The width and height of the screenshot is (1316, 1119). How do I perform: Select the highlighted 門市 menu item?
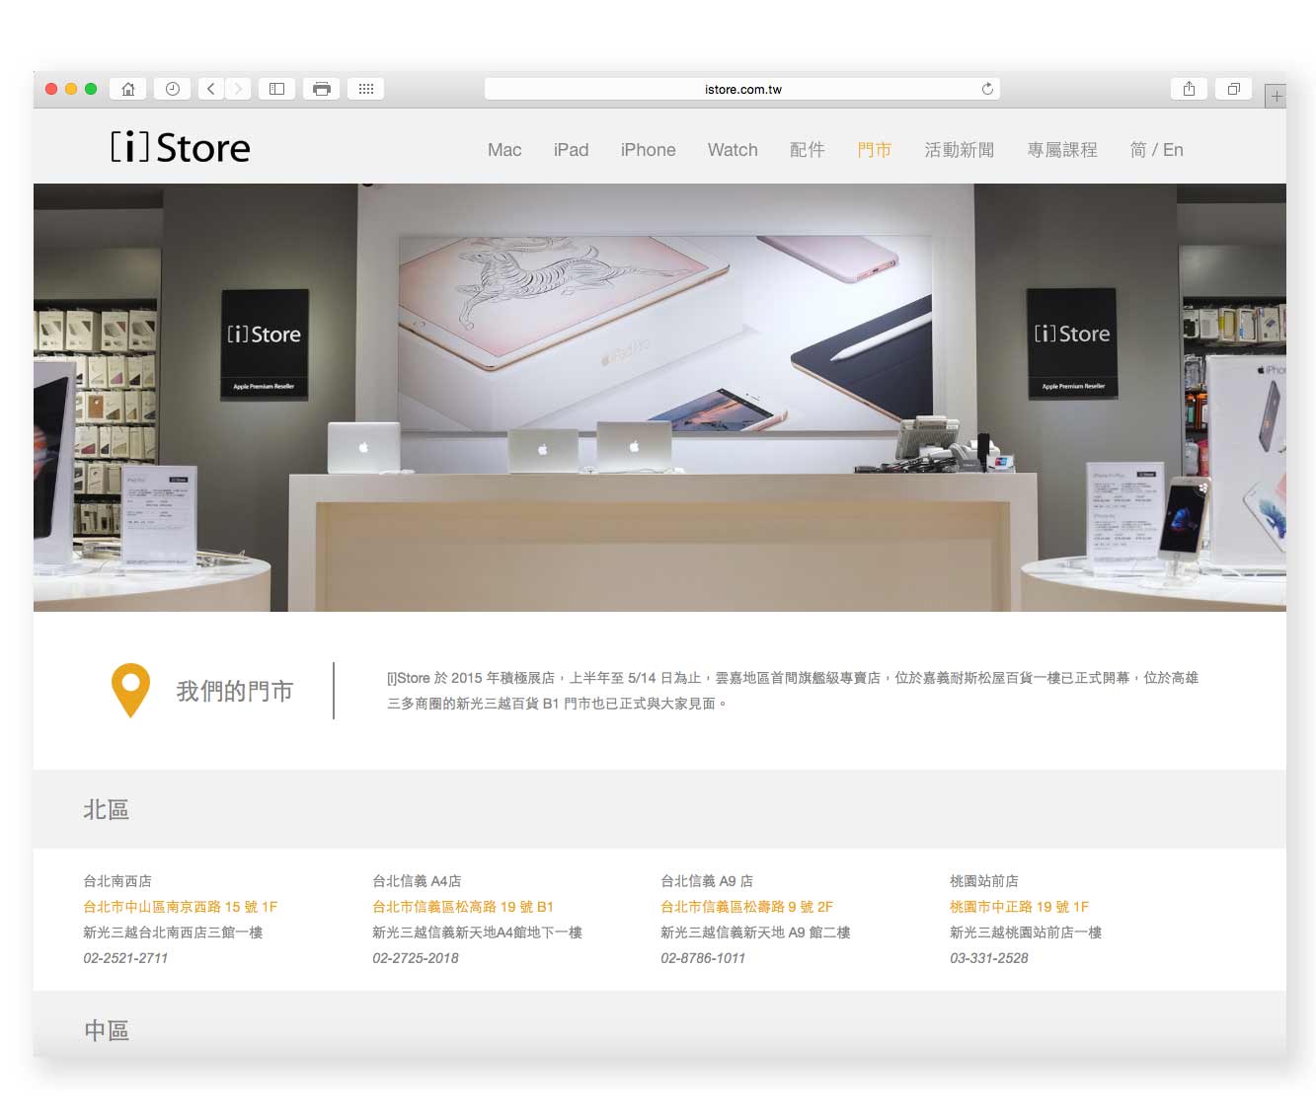click(874, 150)
